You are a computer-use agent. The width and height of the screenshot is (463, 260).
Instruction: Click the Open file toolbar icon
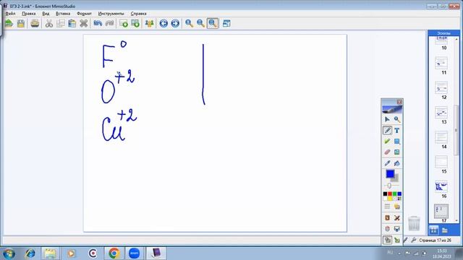pos(9,23)
